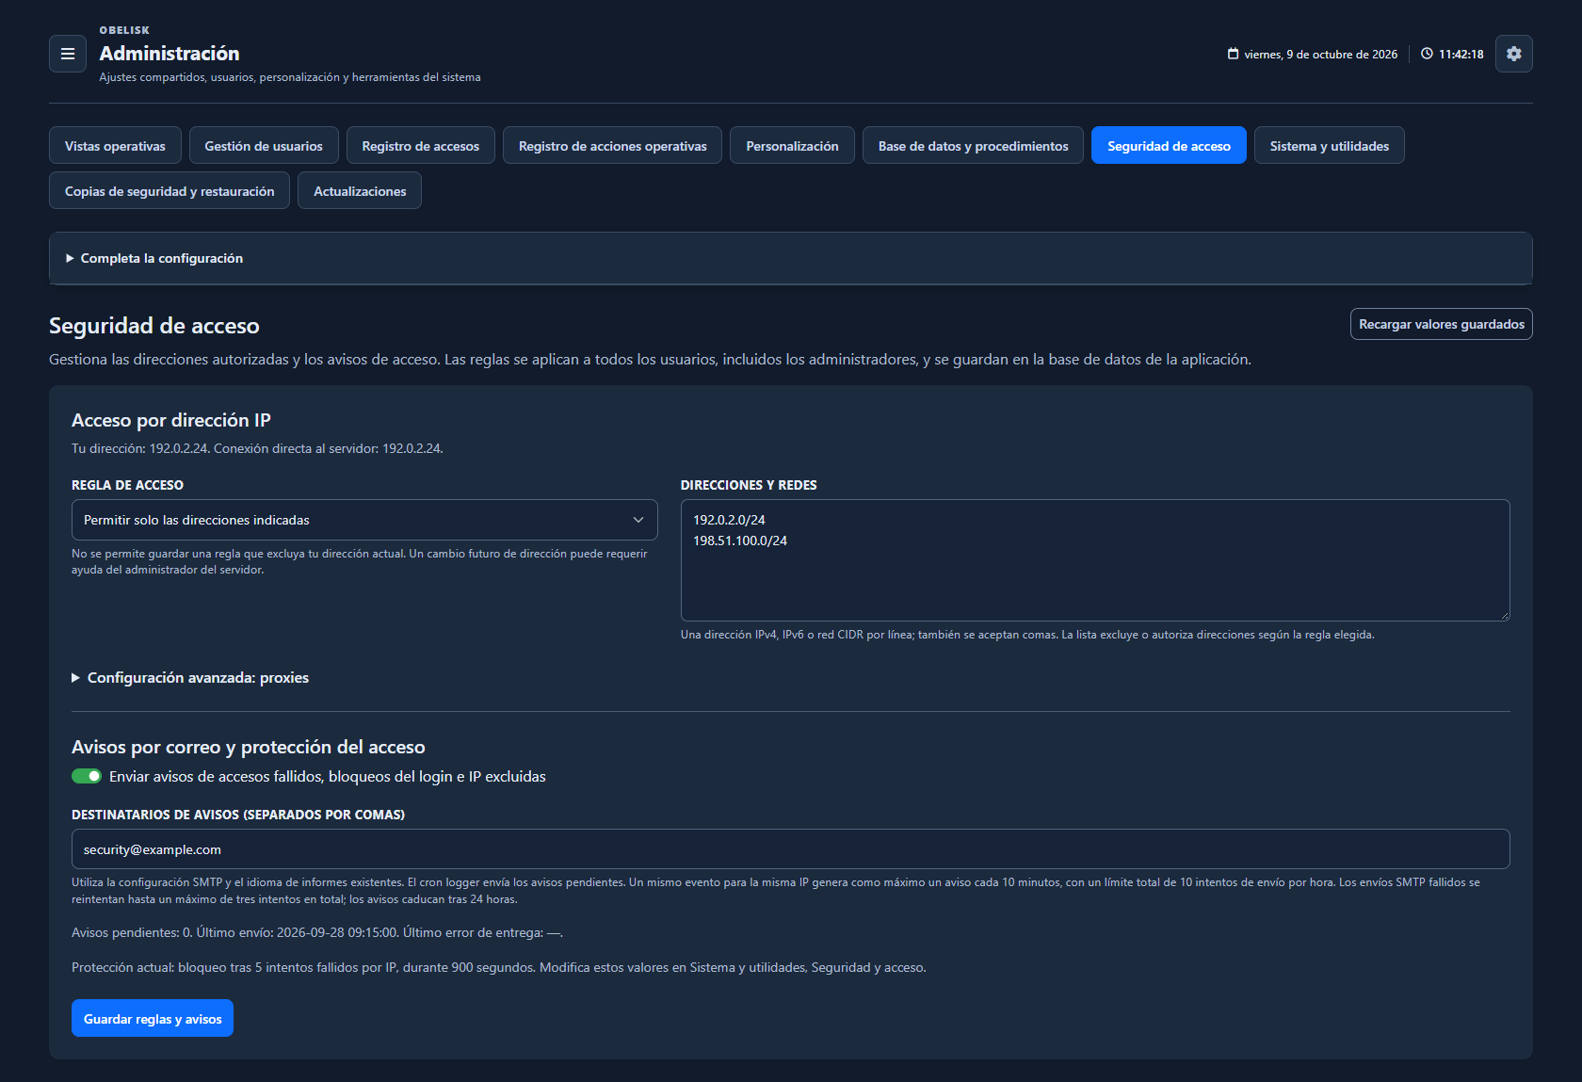
Task: Click the 198.51.100.0/24 network line
Action: (740, 541)
